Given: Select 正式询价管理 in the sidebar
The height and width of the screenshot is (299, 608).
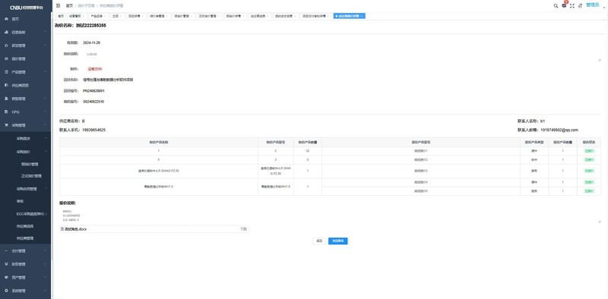Looking at the screenshot, I should tap(31, 176).
